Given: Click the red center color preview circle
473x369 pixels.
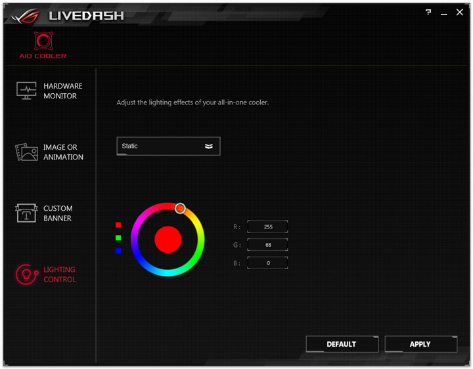Looking at the screenshot, I should pyautogui.click(x=168, y=240).
